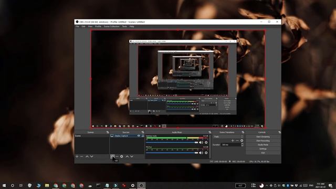This screenshot has height=189, width=336.
Task: Move the scene up in the Scenes list
Action: coord(87,156)
